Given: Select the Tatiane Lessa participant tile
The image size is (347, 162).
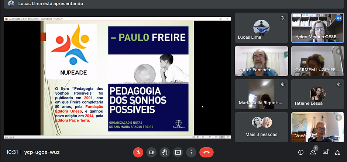Looking at the screenshot, I should click(x=317, y=94).
